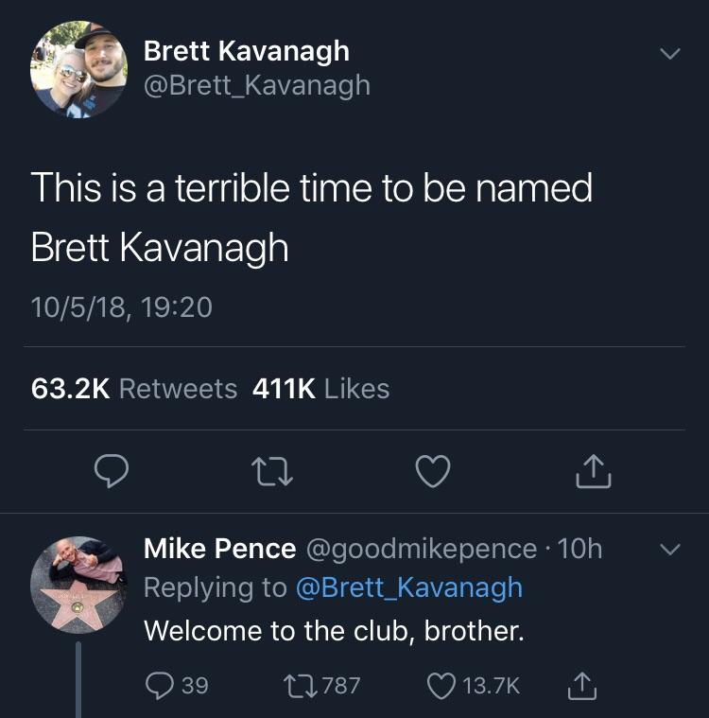Open the 10/5/18, 19:20 timestamp

(x=121, y=306)
